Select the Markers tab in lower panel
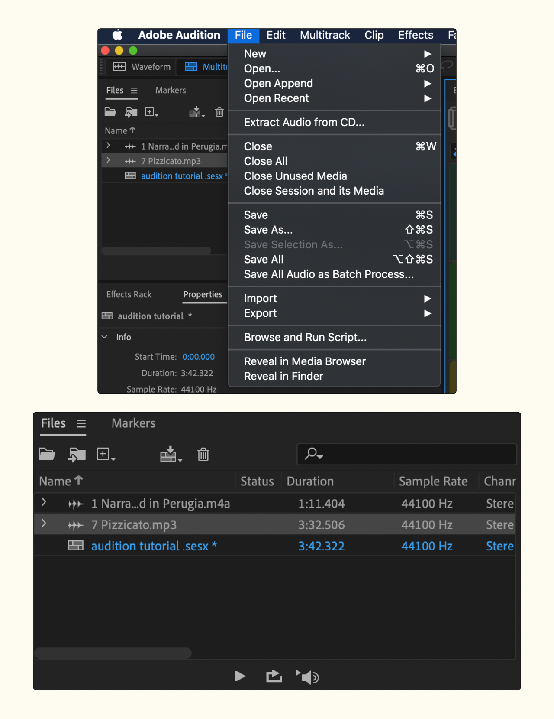554x719 pixels. (x=133, y=423)
